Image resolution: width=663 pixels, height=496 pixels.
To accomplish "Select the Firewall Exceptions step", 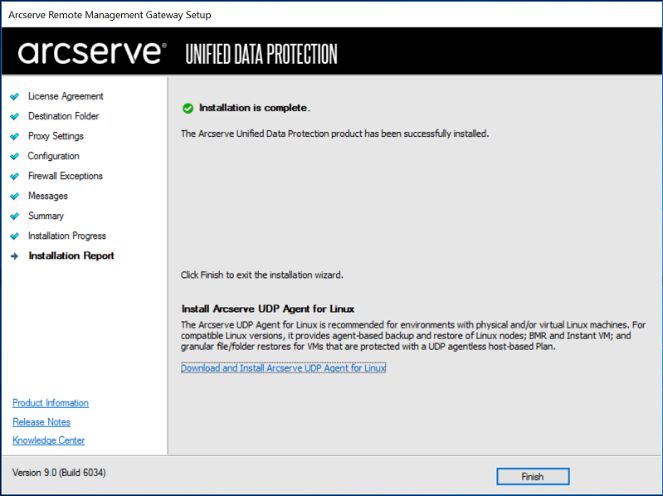I will pyautogui.click(x=65, y=176).
